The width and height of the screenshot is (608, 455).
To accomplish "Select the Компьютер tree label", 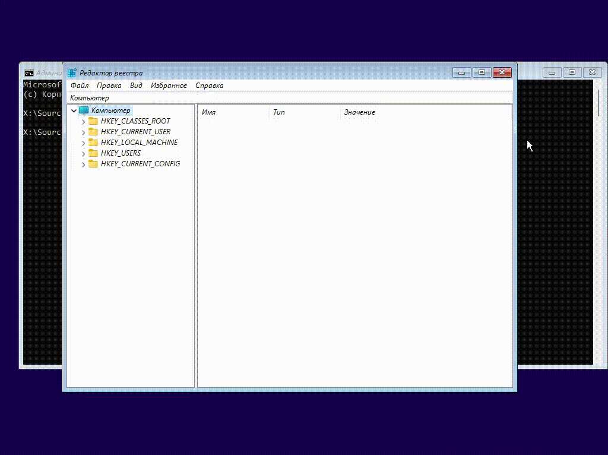I will pos(111,110).
